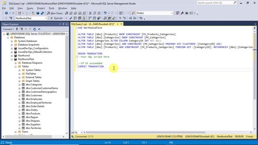Screen dimensions: 258x145
Task: Click the New Query button
Action: click(55, 13)
